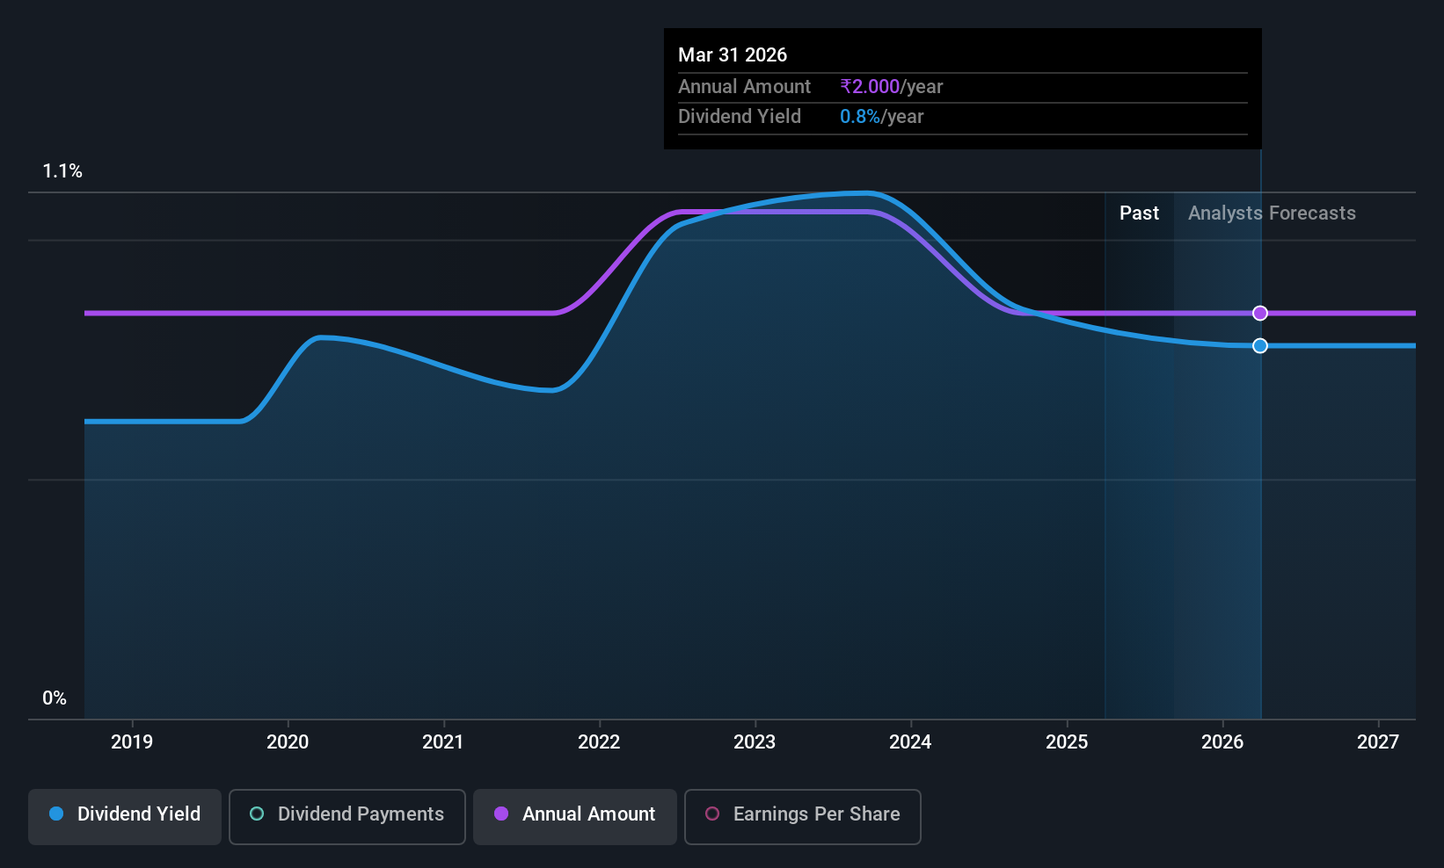Click the 2020 x-axis label
The width and height of the screenshot is (1444, 868).
tap(288, 742)
